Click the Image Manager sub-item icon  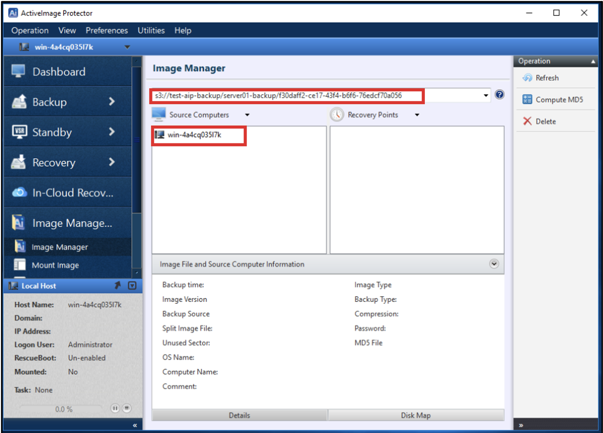[20, 247]
